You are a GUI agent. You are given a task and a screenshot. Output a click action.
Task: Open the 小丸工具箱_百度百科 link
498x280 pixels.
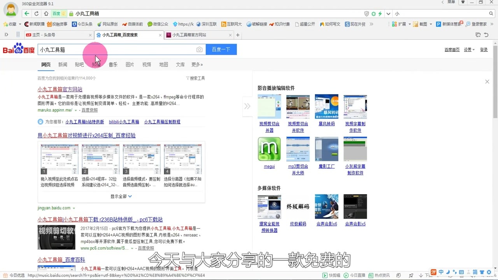click(x=61, y=259)
